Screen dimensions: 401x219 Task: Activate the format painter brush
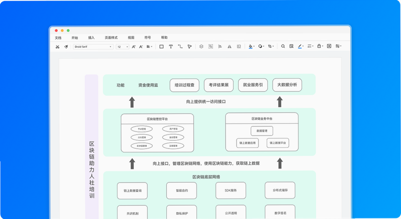(x=66, y=46)
